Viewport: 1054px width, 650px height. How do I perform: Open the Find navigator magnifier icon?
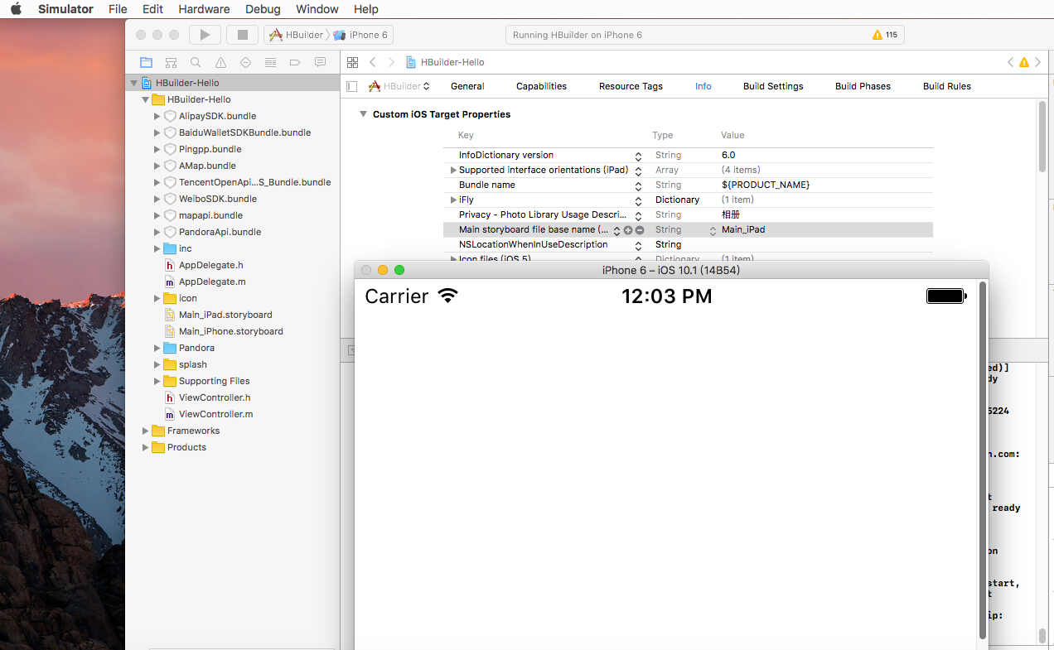(x=196, y=62)
